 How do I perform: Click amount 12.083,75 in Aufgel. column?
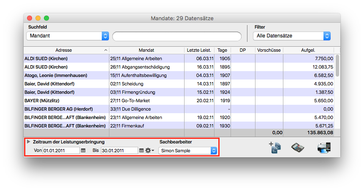click(x=323, y=67)
